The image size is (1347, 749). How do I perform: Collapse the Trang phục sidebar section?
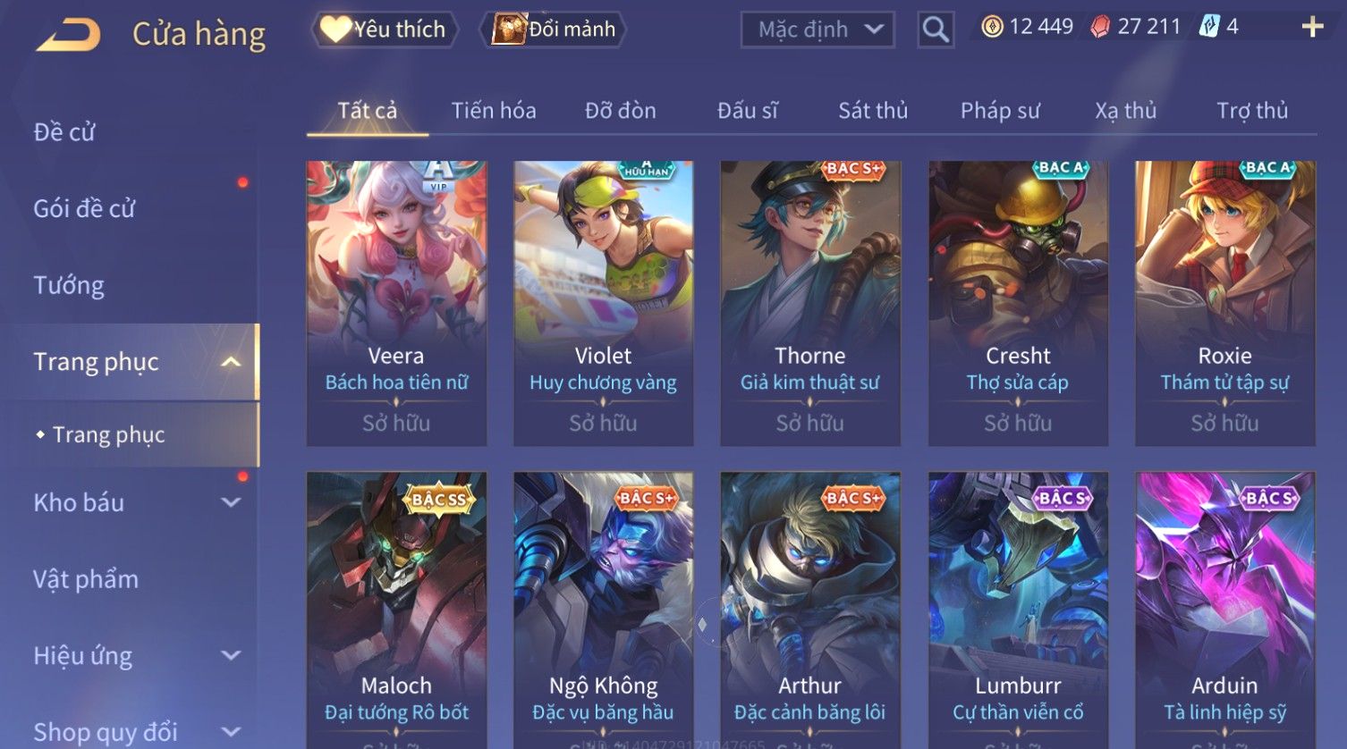pyautogui.click(x=231, y=362)
